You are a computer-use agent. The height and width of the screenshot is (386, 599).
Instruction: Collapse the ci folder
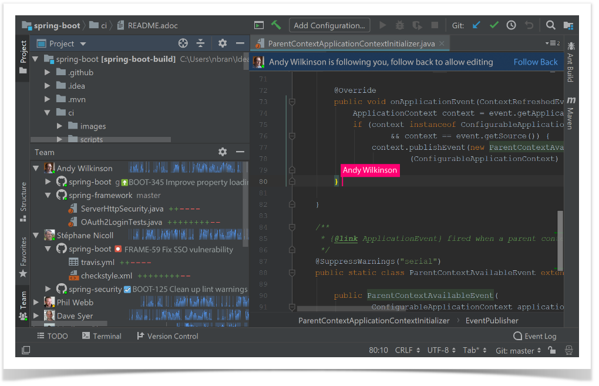(x=48, y=112)
